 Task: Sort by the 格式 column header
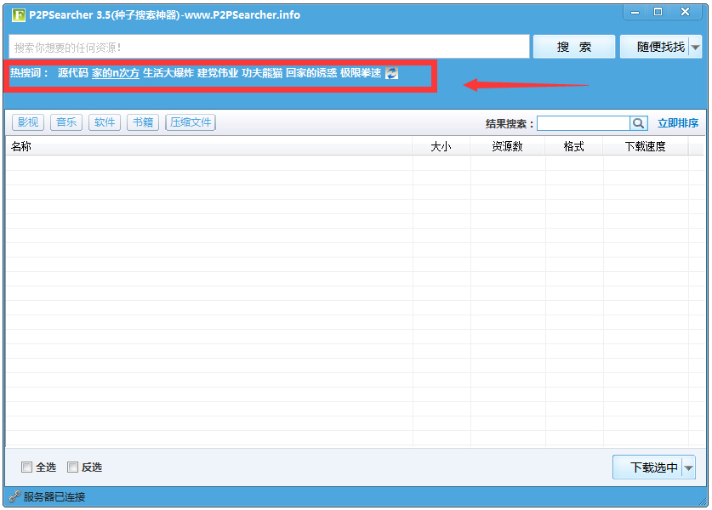pyautogui.click(x=573, y=146)
